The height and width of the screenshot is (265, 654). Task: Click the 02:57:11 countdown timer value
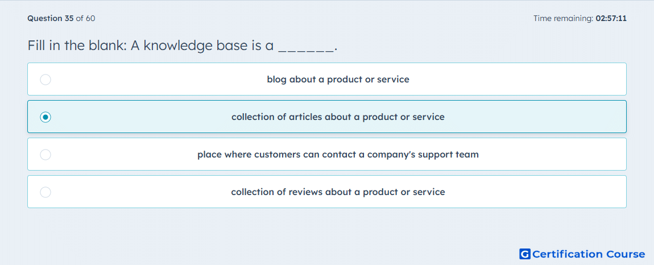[611, 18]
